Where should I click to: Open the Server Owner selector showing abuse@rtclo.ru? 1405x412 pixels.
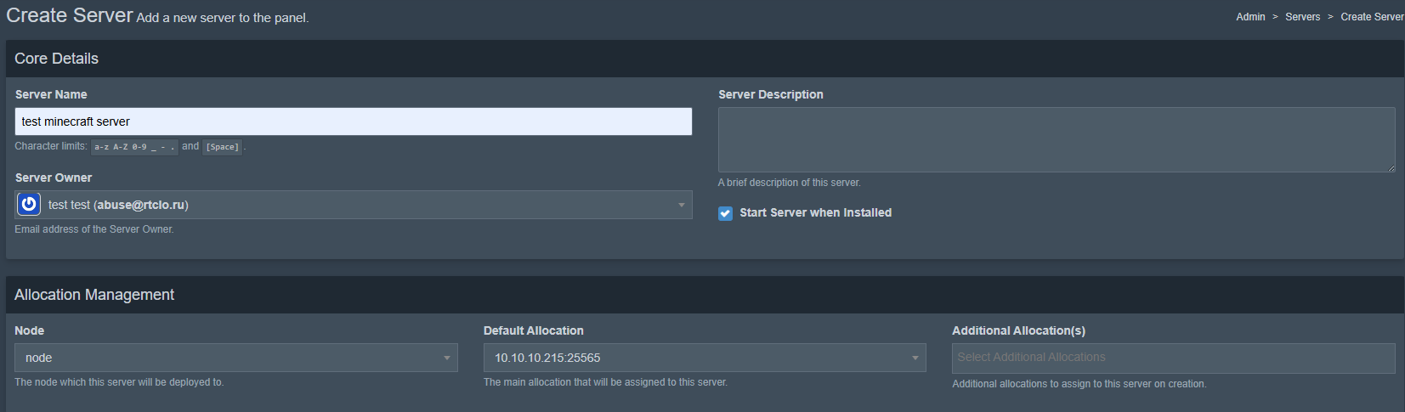(354, 205)
